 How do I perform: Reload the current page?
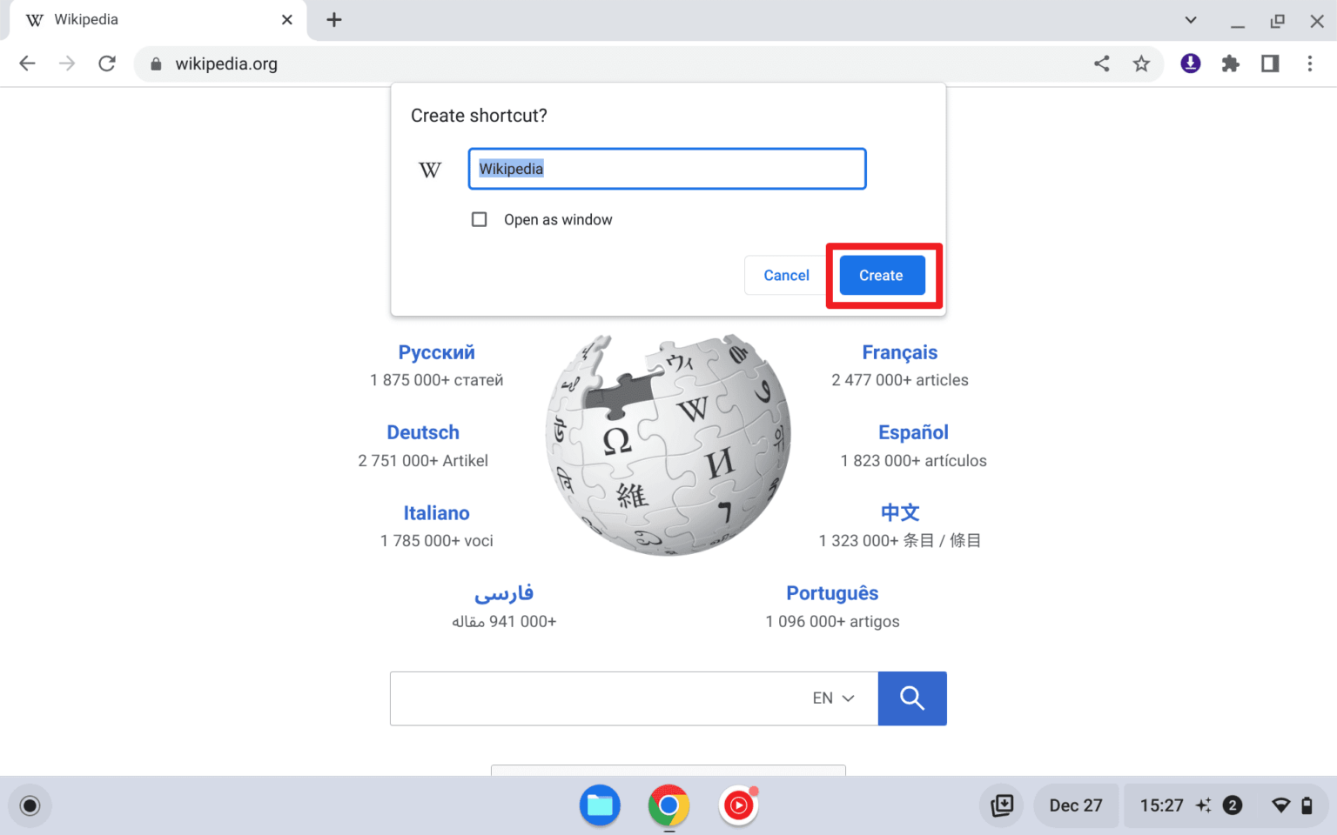pos(107,63)
